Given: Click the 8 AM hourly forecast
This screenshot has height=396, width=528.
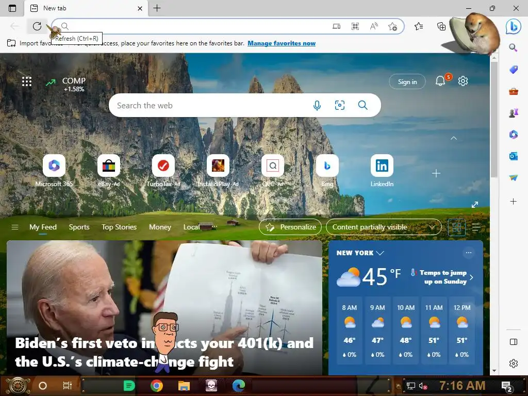Looking at the screenshot, I should point(350,331).
